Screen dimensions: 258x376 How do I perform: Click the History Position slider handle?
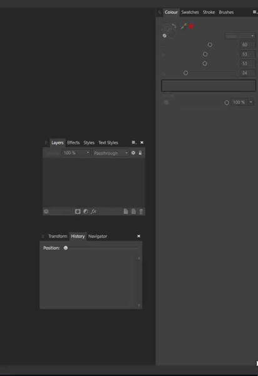point(66,248)
